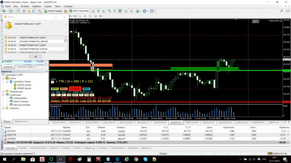
Task: Open the Indicators list toolbar icon
Action: coord(137,11)
